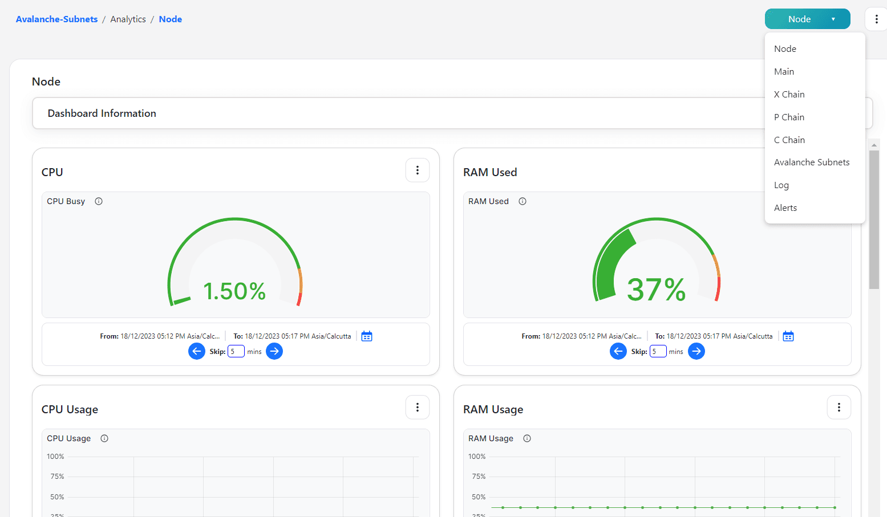Click the To date text in CPU card
The height and width of the screenshot is (517, 887).
click(292, 336)
